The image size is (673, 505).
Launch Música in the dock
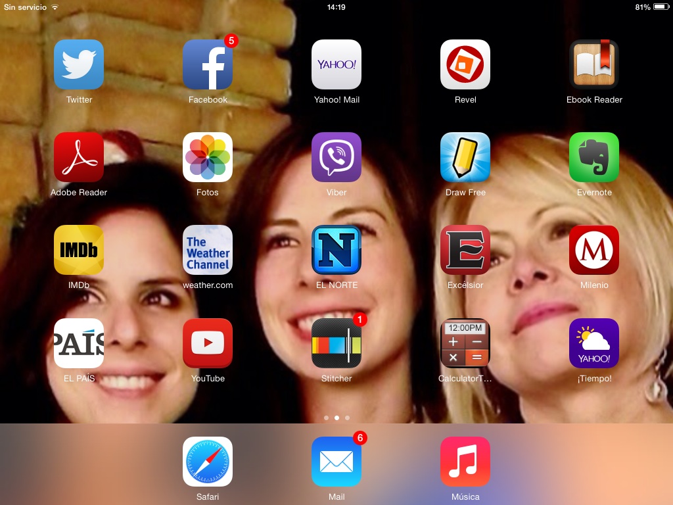tap(465, 462)
